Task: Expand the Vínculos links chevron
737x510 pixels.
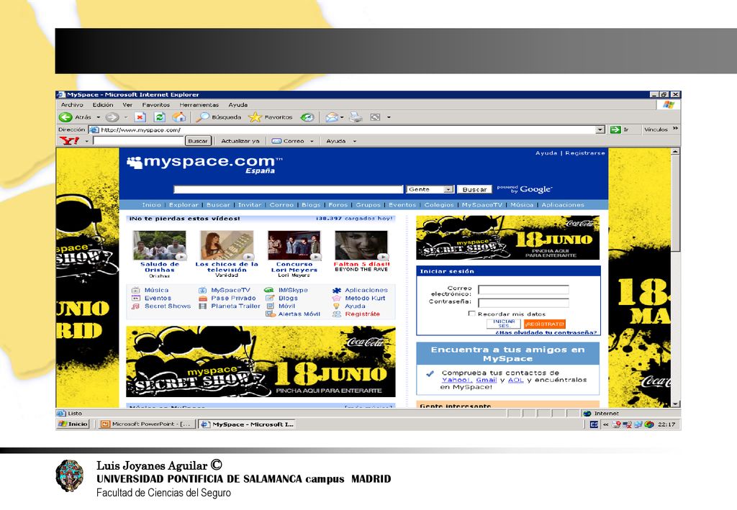Action: (x=675, y=129)
